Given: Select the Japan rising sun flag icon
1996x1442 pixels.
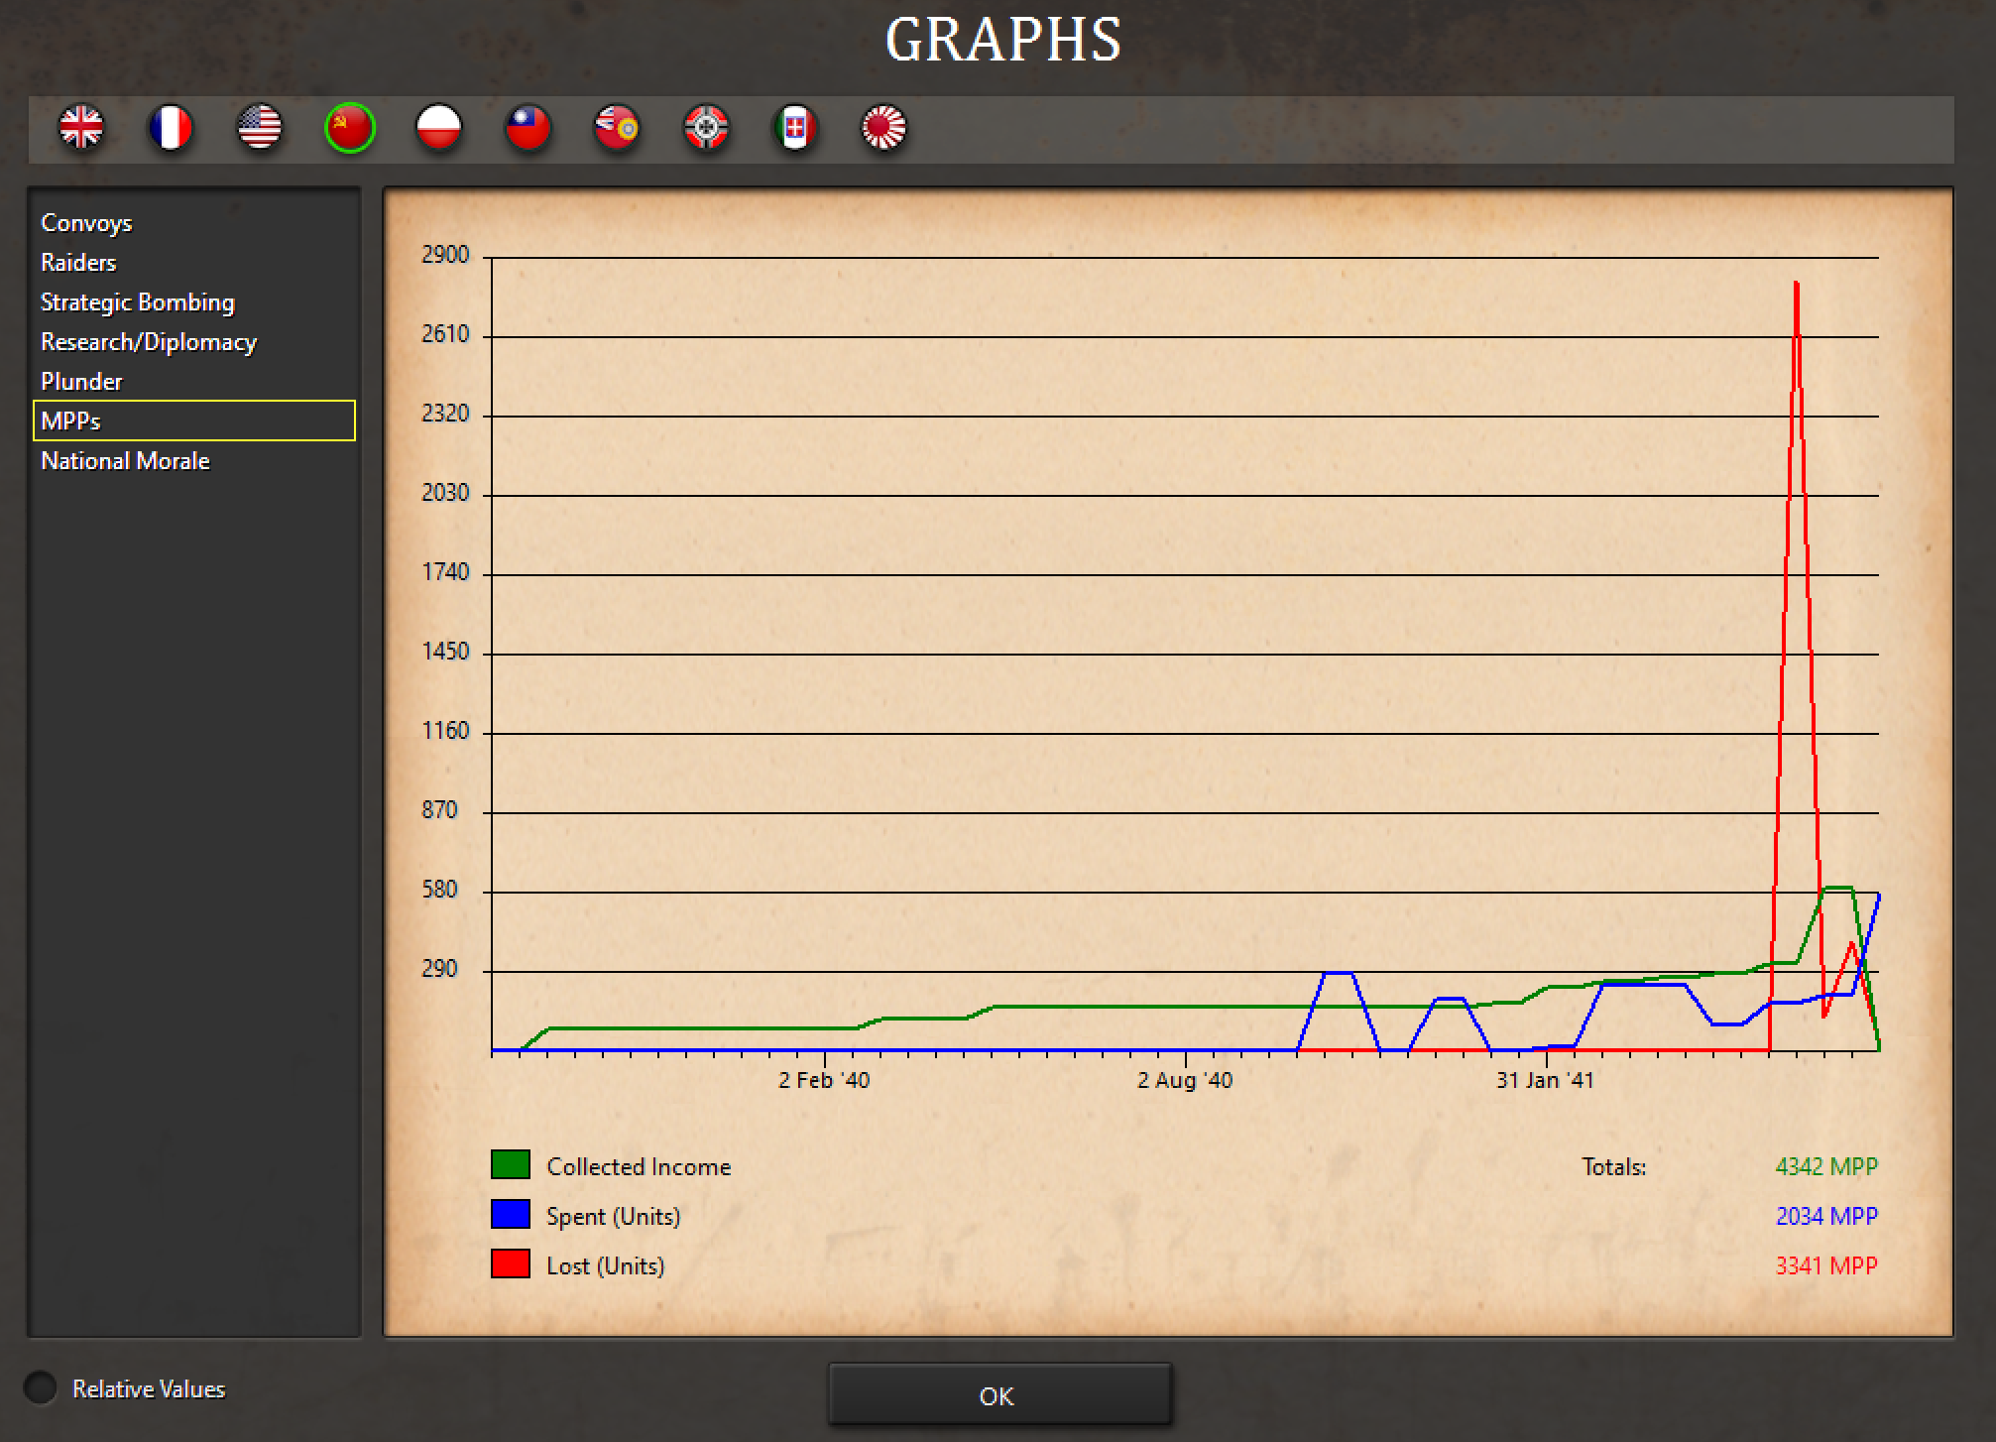Looking at the screenshot, I should tap(883, 128).
